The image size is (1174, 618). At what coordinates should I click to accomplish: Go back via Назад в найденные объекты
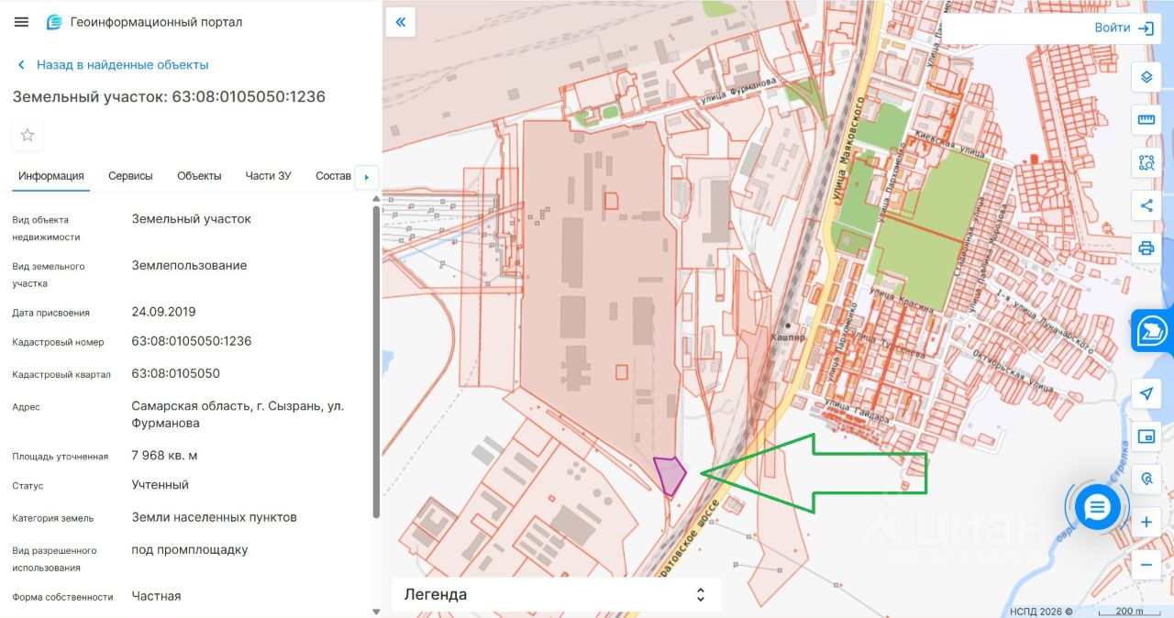click(114, 65)
